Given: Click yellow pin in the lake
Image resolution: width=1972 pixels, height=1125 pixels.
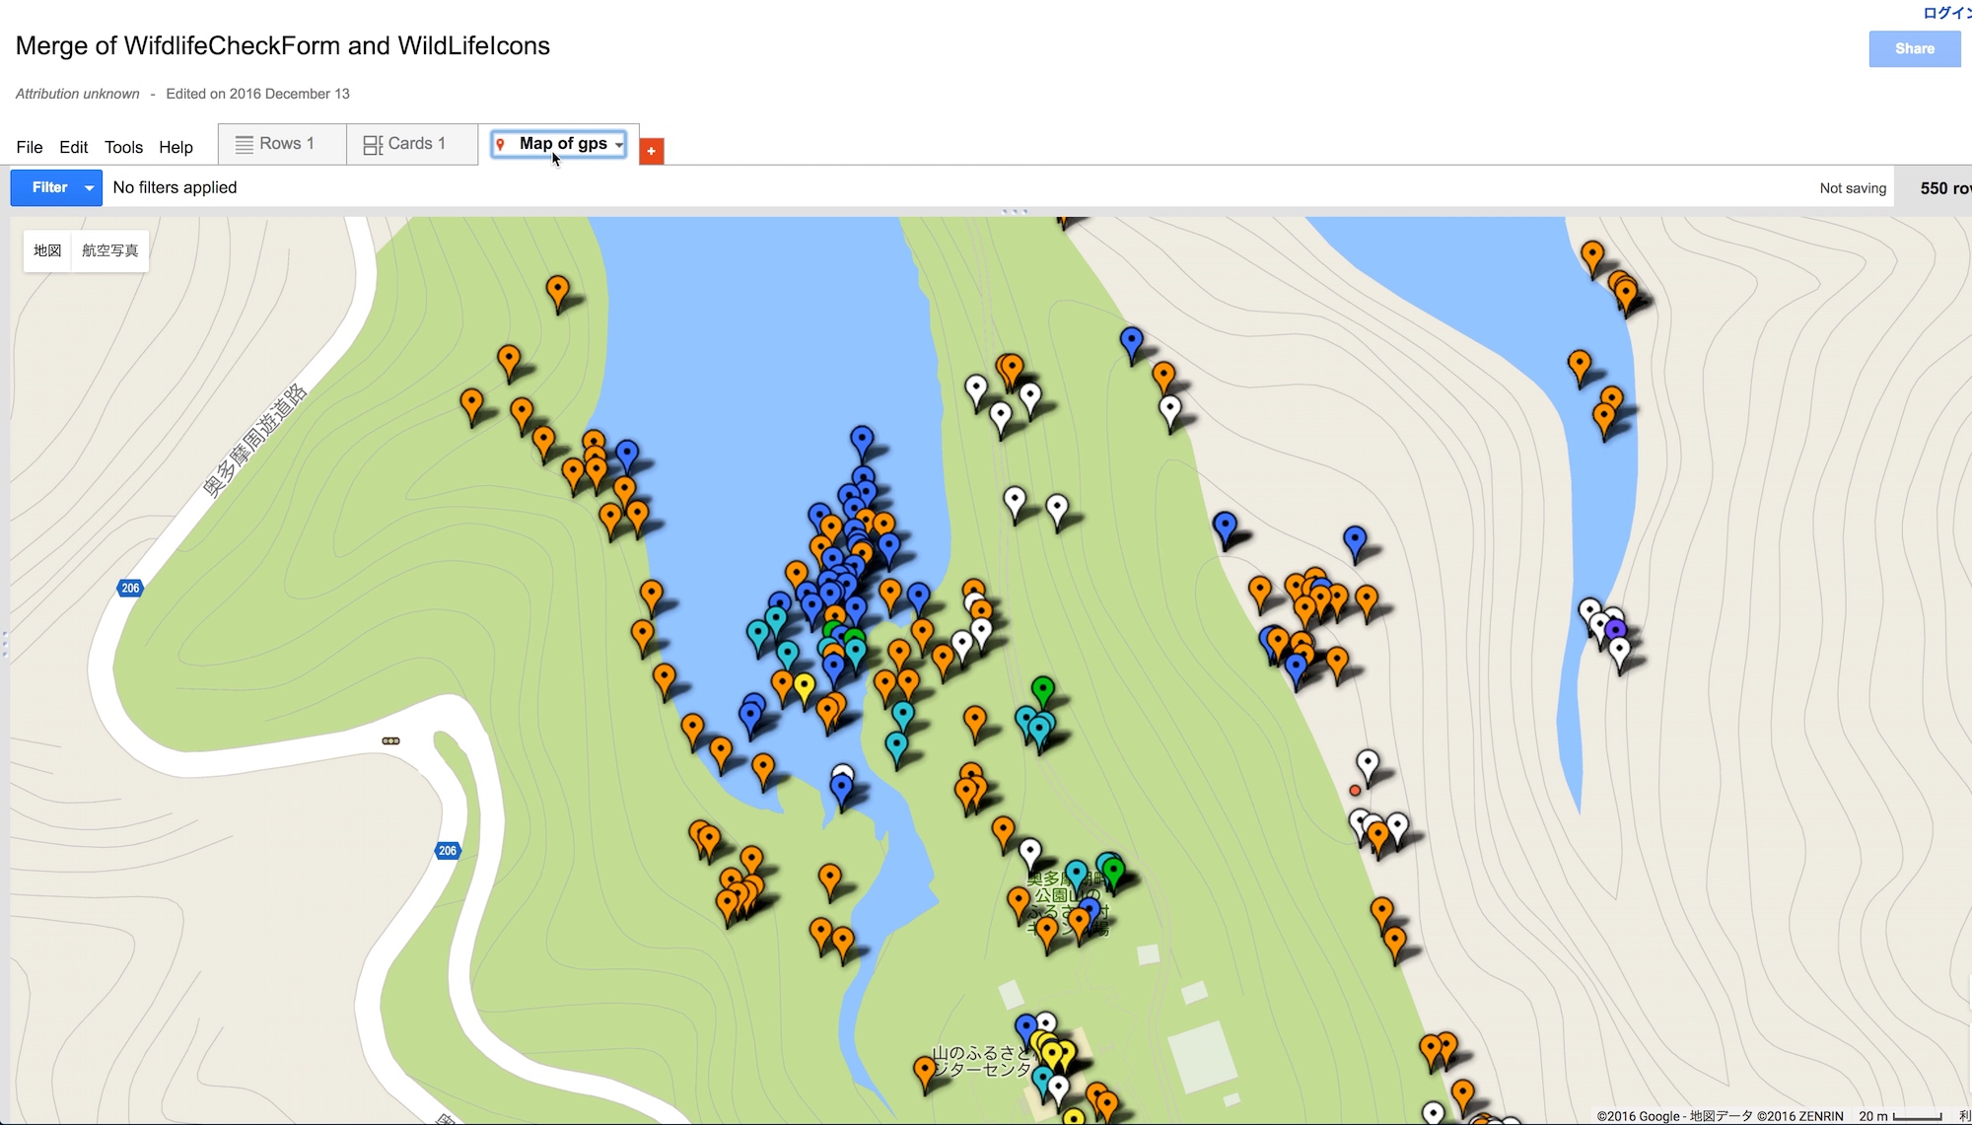Looking at the screenshot, I should [805, 685].
